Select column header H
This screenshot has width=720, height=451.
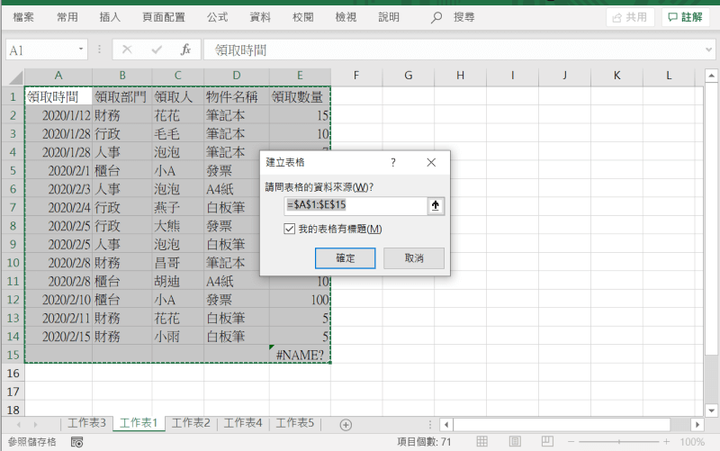pos(460,76)
